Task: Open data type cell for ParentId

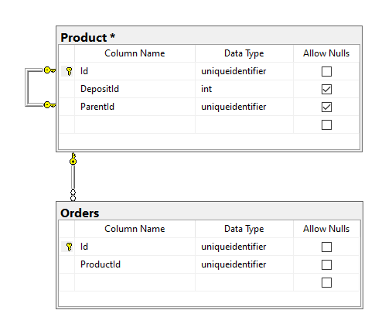Action: pyautogui.click(x=244, y=107)
